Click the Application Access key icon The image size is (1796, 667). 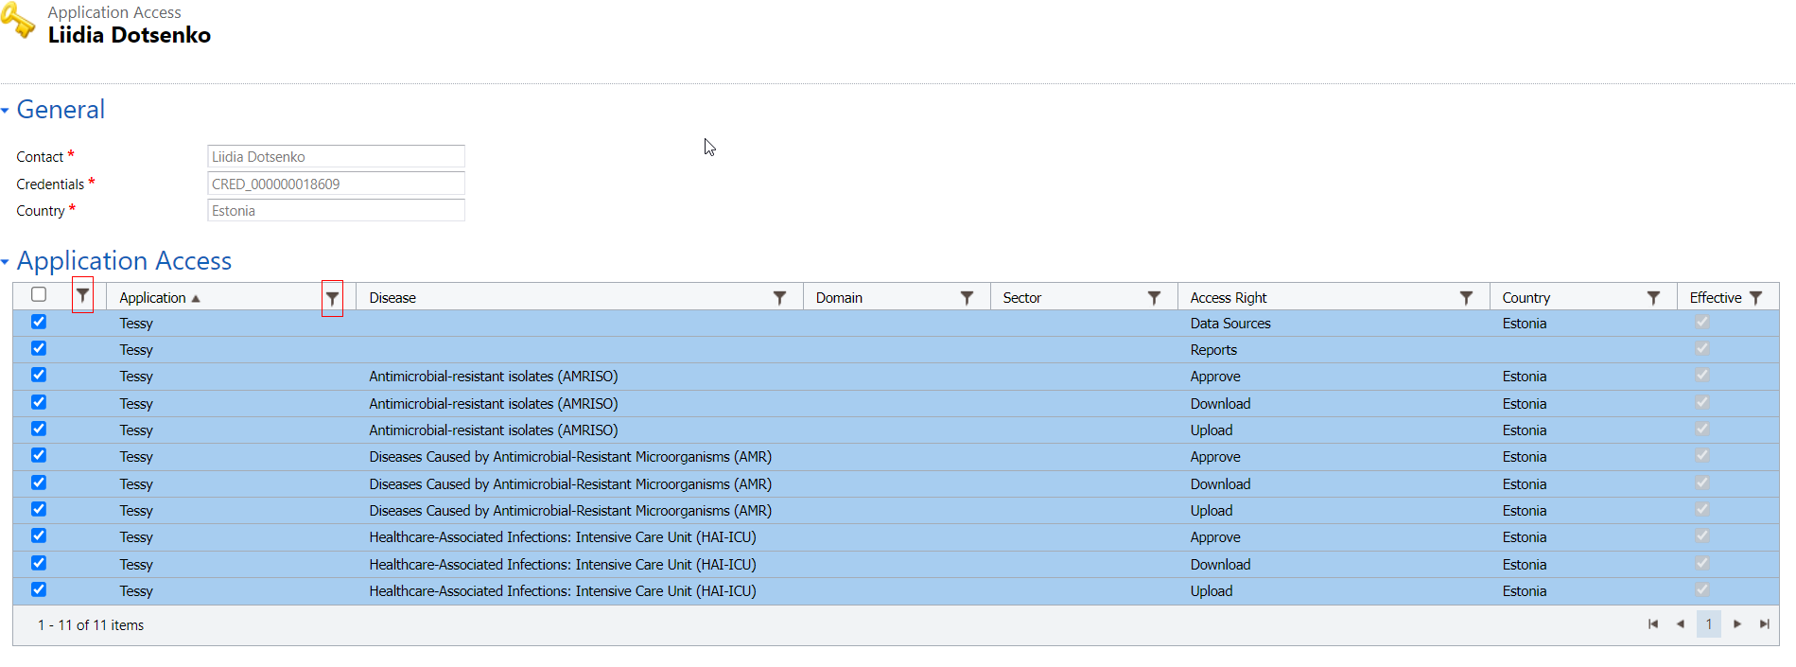pyautogui.click(x=18, y=21)
